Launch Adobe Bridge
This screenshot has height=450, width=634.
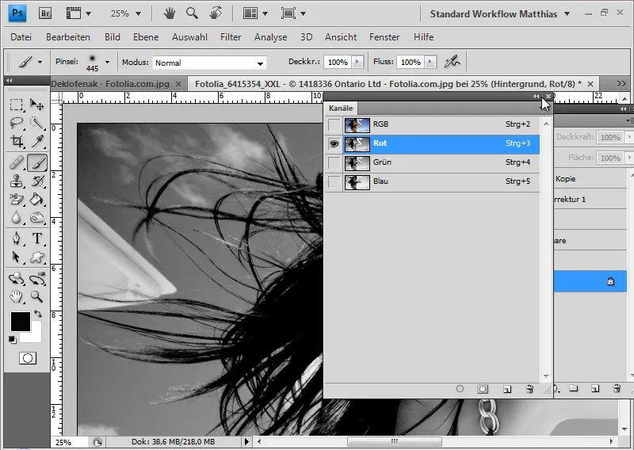[45, 13]
